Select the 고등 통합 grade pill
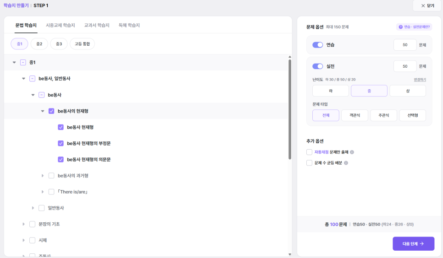 click(82, 44)
